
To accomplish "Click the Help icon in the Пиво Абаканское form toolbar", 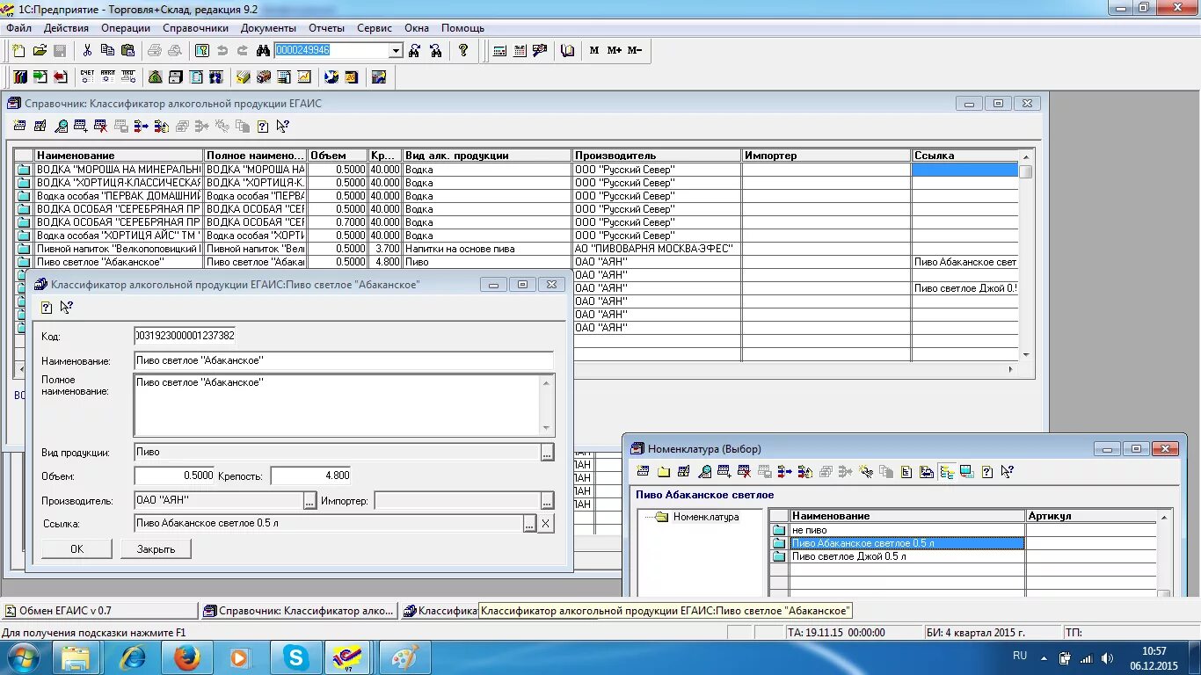I will (x=47, y=308).
